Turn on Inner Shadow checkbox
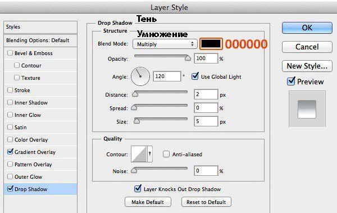This screenshot has height=213, width=337. coord(10,102)
